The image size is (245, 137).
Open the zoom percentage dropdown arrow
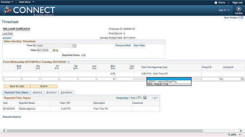coord(240,135)
